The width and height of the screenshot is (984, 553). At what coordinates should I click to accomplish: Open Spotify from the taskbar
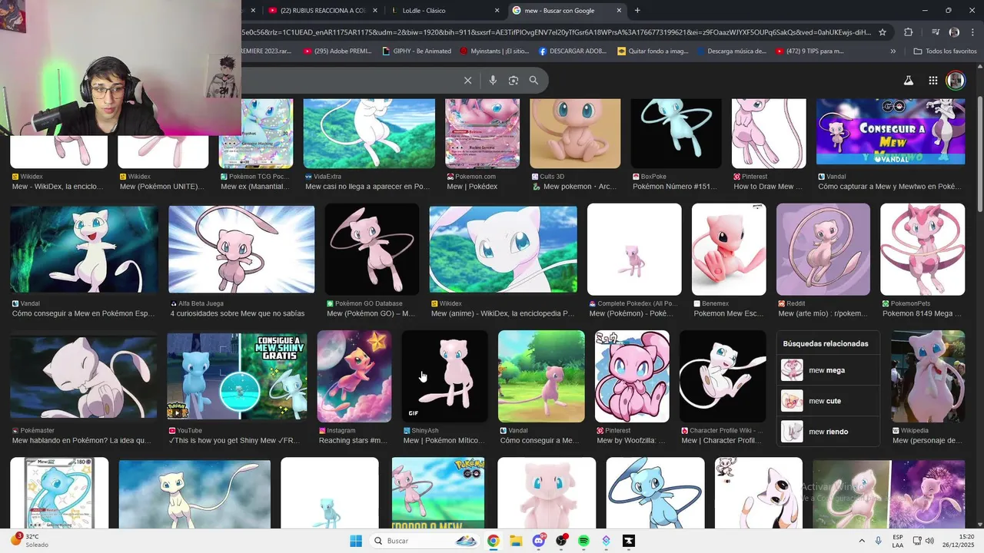coord(583,541)
